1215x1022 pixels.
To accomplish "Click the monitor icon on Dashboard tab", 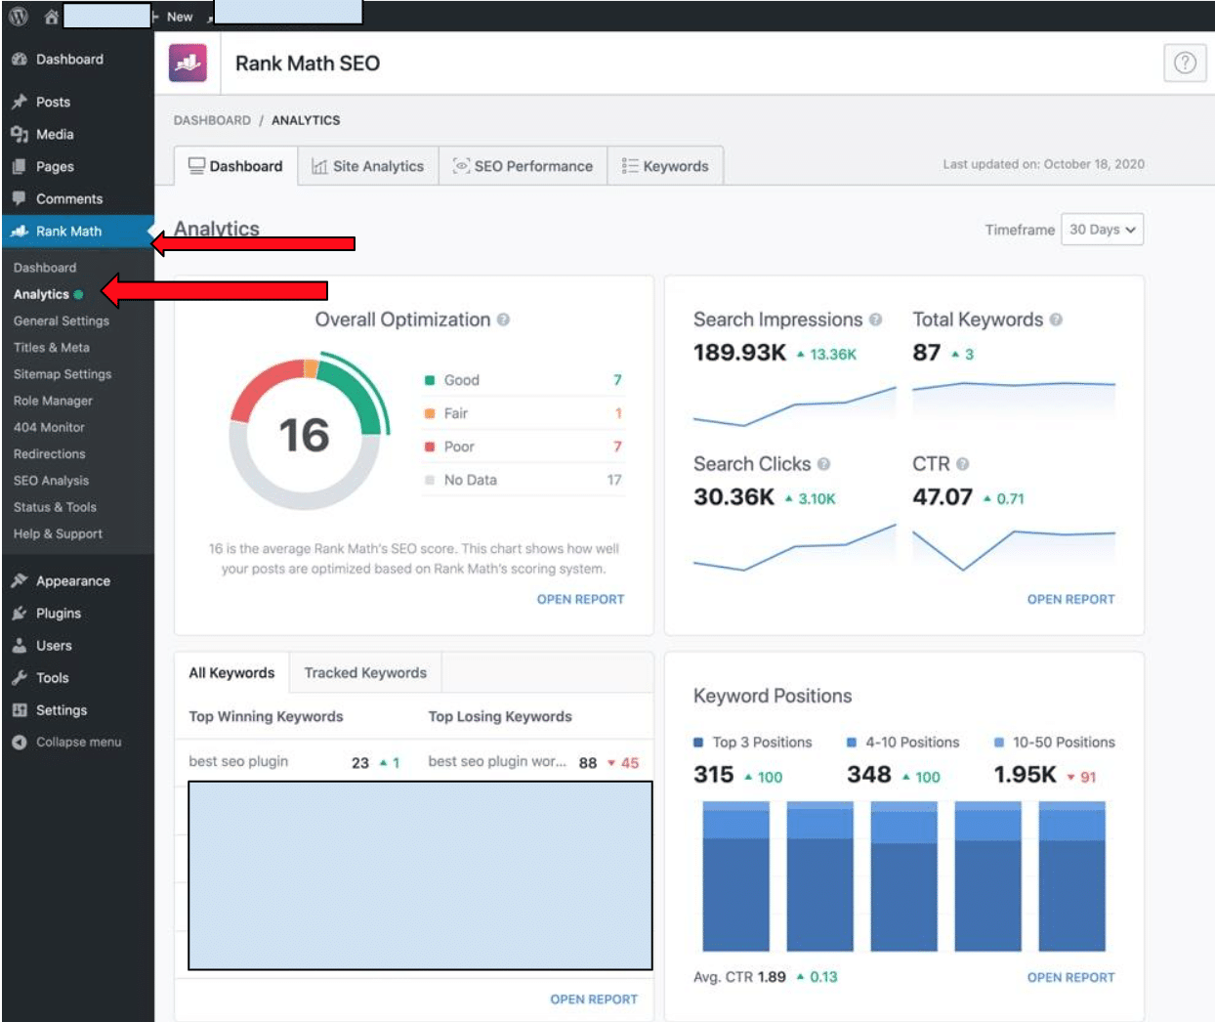I will (x=197, y=166).
